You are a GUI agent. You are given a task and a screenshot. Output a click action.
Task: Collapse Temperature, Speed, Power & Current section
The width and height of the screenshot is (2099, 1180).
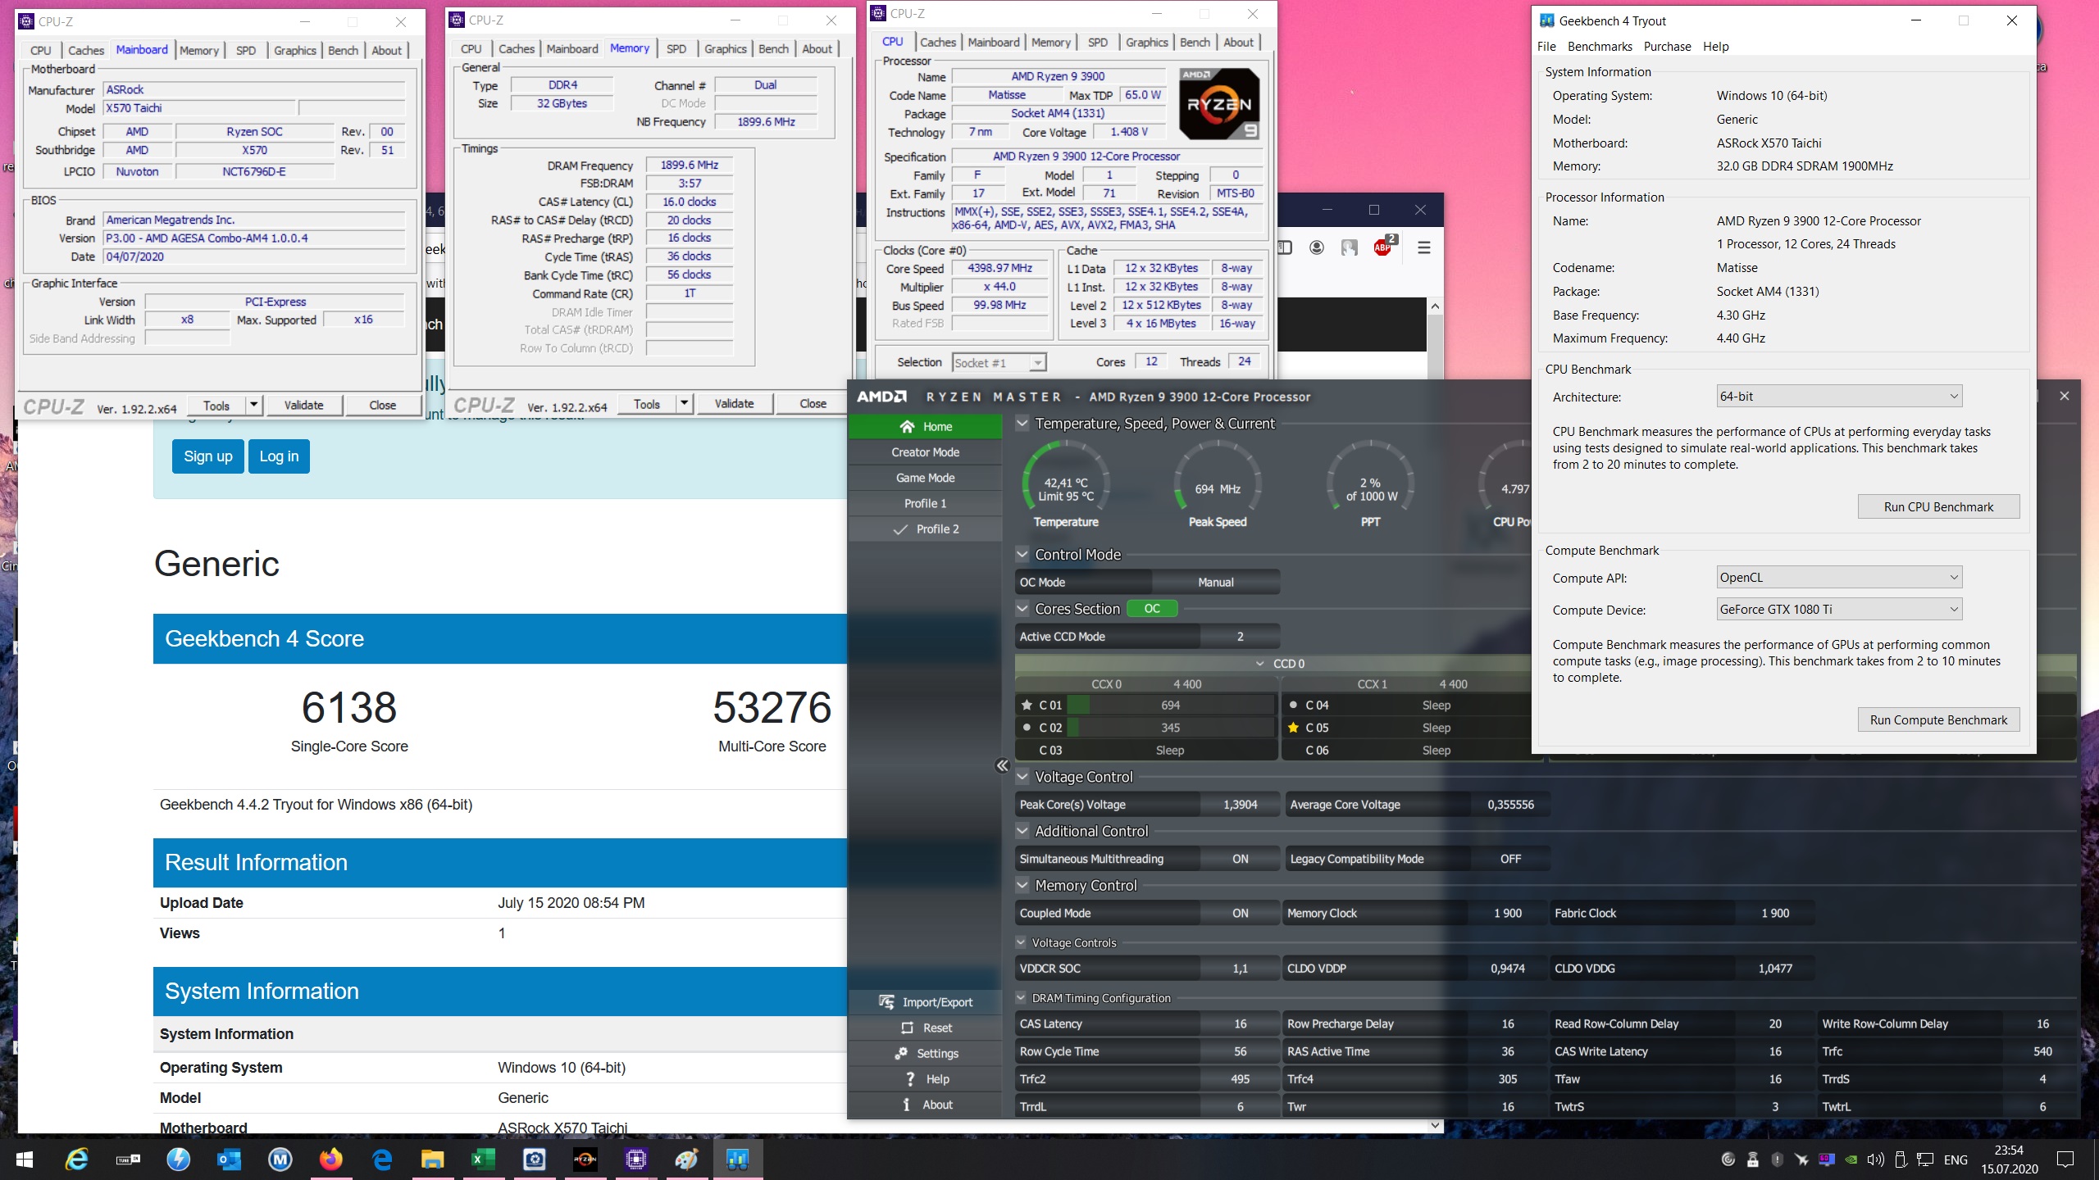pyautogui.click(x=1022, y=424)
